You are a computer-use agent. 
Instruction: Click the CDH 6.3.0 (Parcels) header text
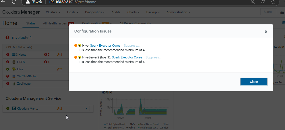(x=19, y=47)
